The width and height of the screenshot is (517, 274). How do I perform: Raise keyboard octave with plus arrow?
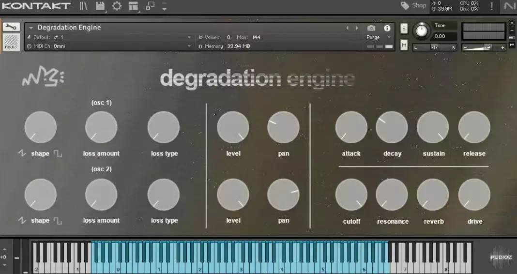click(4, 250)
